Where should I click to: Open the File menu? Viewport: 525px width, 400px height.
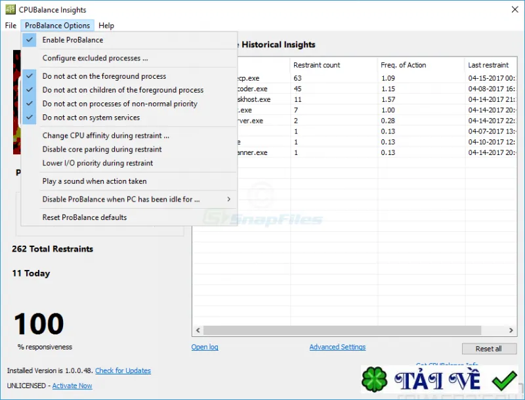[x=10, y=26]
